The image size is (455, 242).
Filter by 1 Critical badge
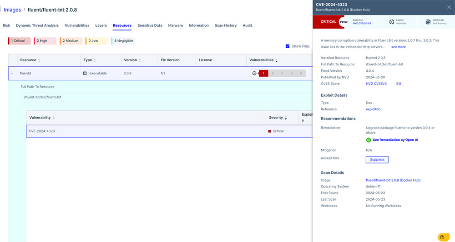[19, 41]
